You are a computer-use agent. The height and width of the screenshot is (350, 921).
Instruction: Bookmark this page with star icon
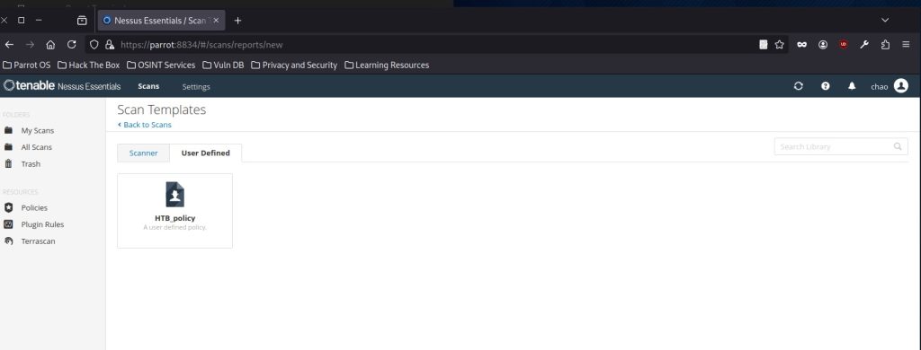pyautogui.click(x=780, y=45)
